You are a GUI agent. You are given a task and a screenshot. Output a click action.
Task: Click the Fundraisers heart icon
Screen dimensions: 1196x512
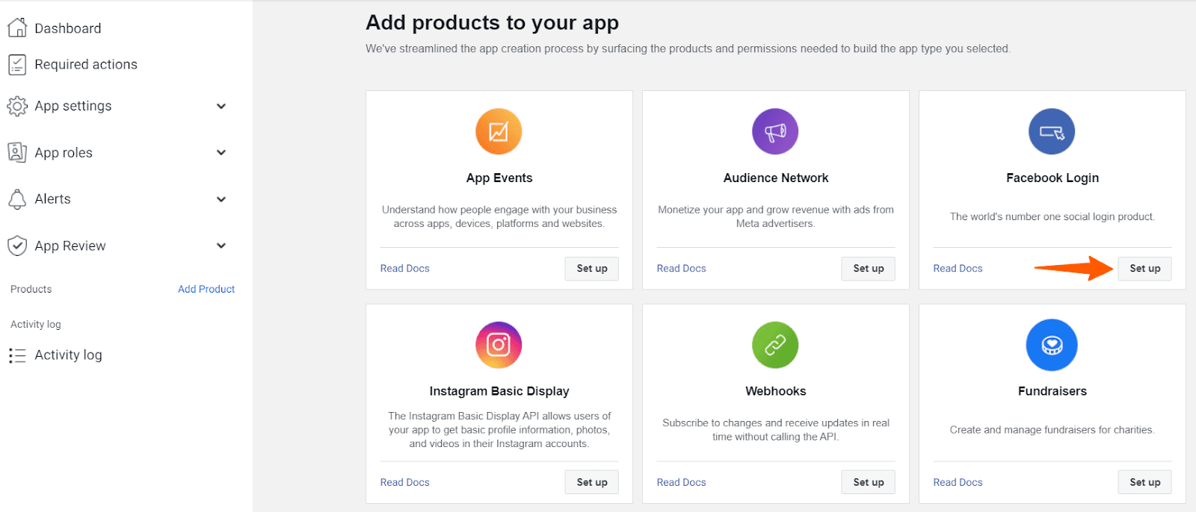tap(1051, 344)
